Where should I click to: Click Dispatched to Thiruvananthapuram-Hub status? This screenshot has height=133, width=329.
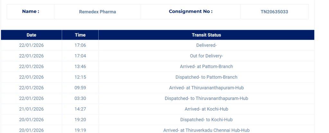[x=206, y=98]
